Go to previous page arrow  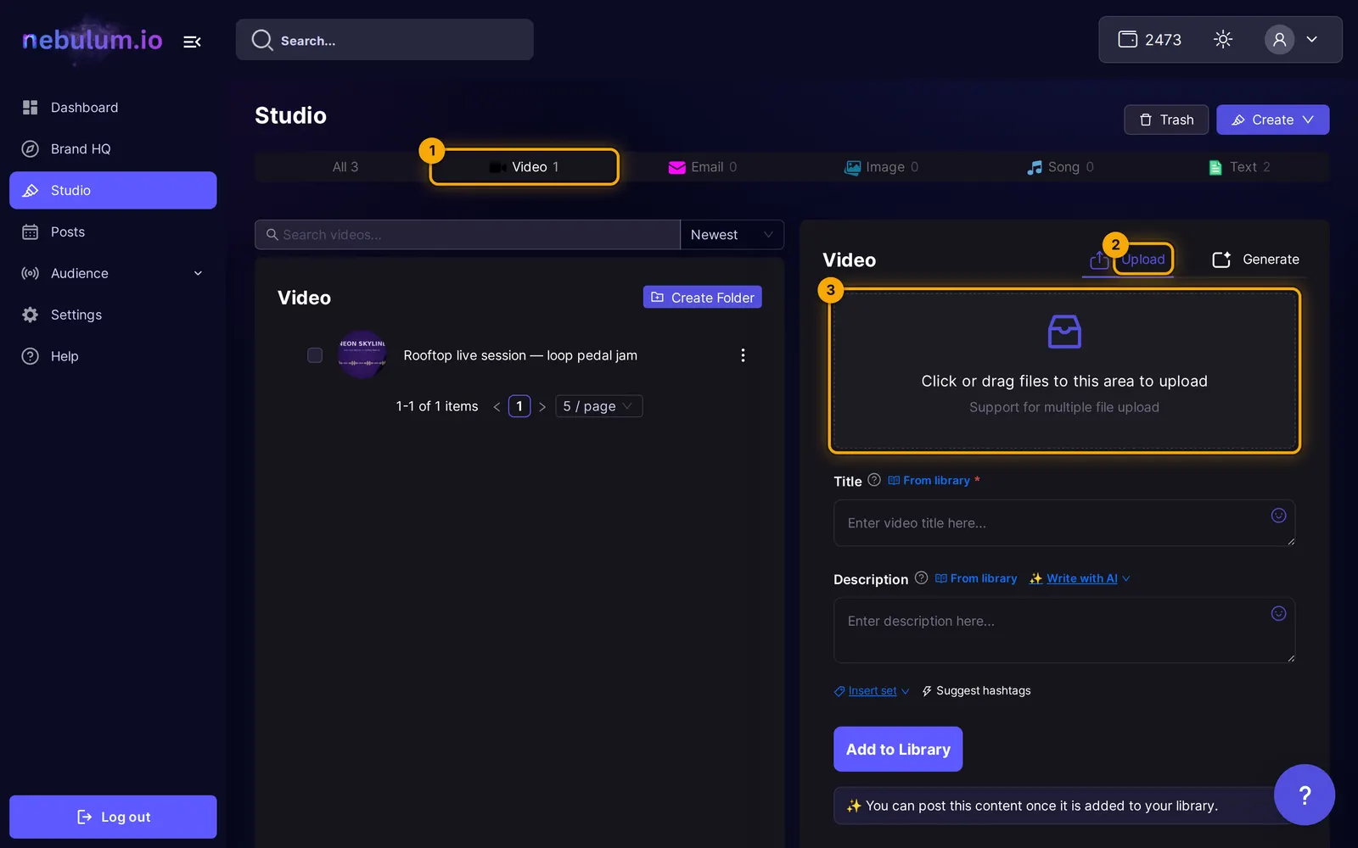pyautogui.click(x=497, y=407)
